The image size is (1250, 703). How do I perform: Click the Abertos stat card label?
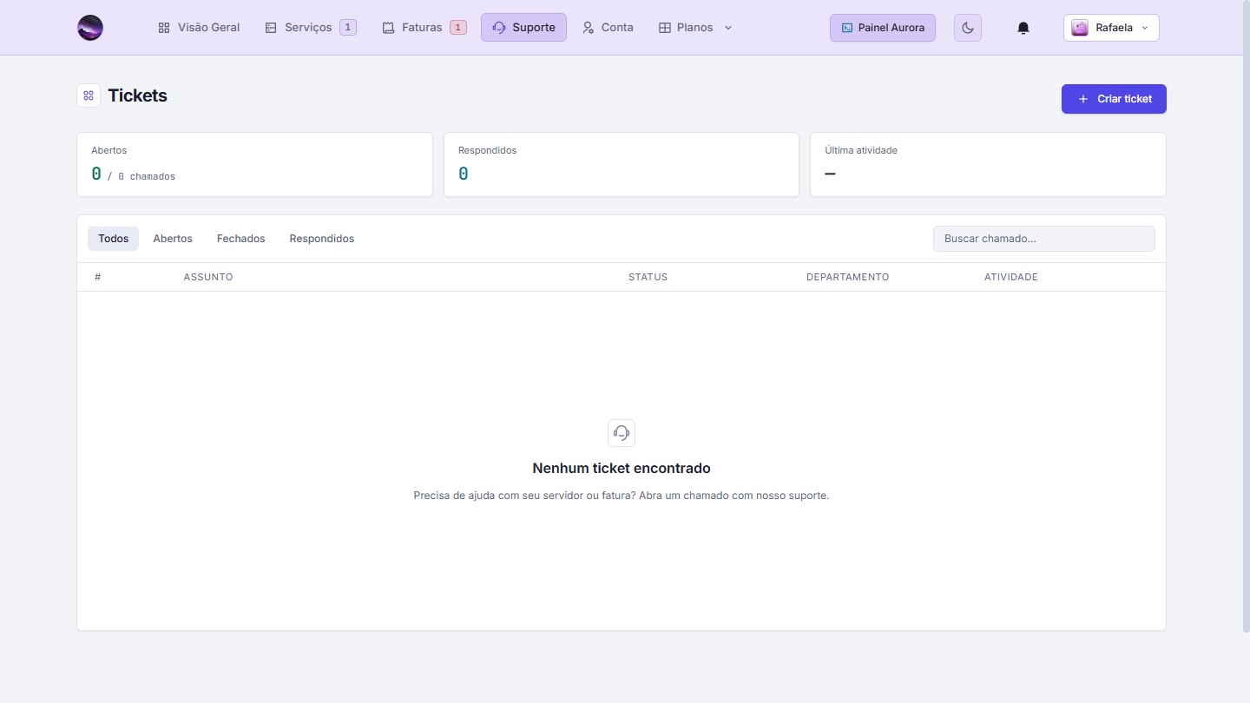[109, 150]
